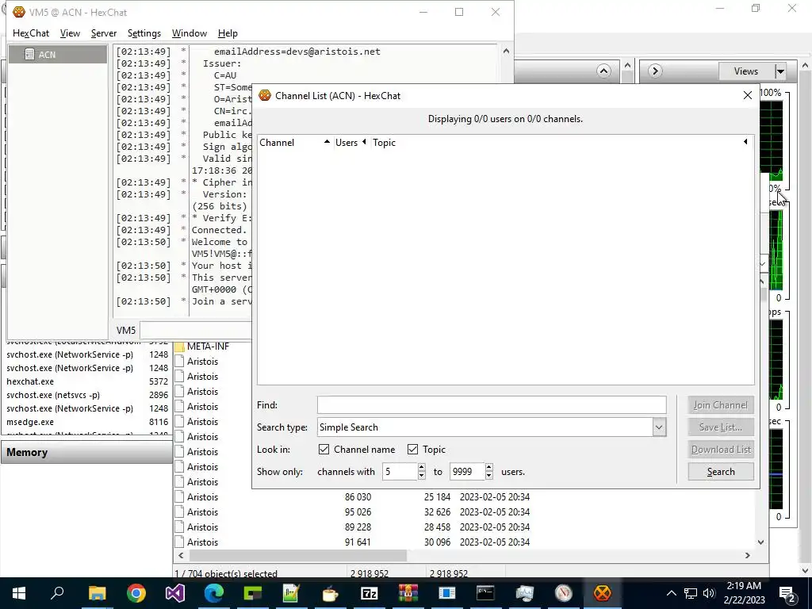Open the Views dropdown arrow in the background window
Screen dimensions: 812x609
[x=780, y=71]
